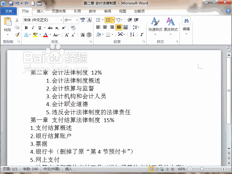Toggle italic formatting
This screenshot has height=174, width=232.
33,28
